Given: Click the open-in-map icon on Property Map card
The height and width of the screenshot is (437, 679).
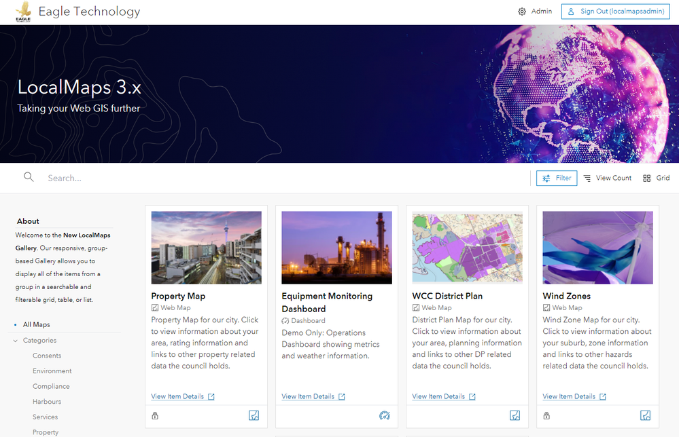Looking at the screenshot, I should (254, 415).
